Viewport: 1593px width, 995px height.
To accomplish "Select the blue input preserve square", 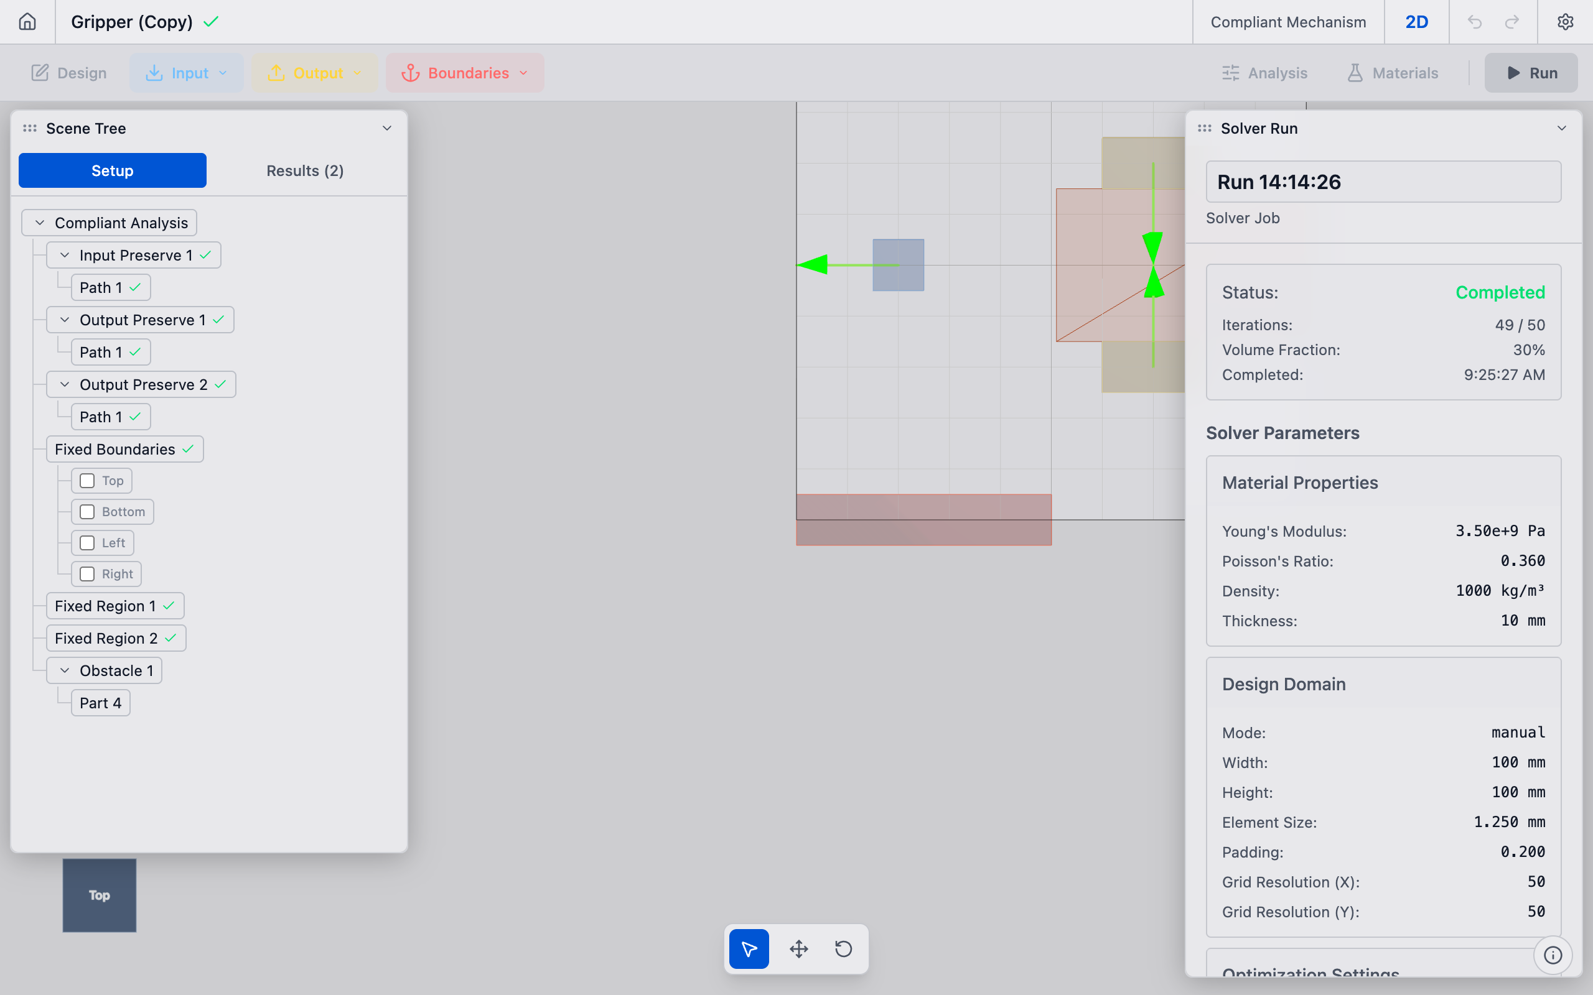I will tap(898, 264).
